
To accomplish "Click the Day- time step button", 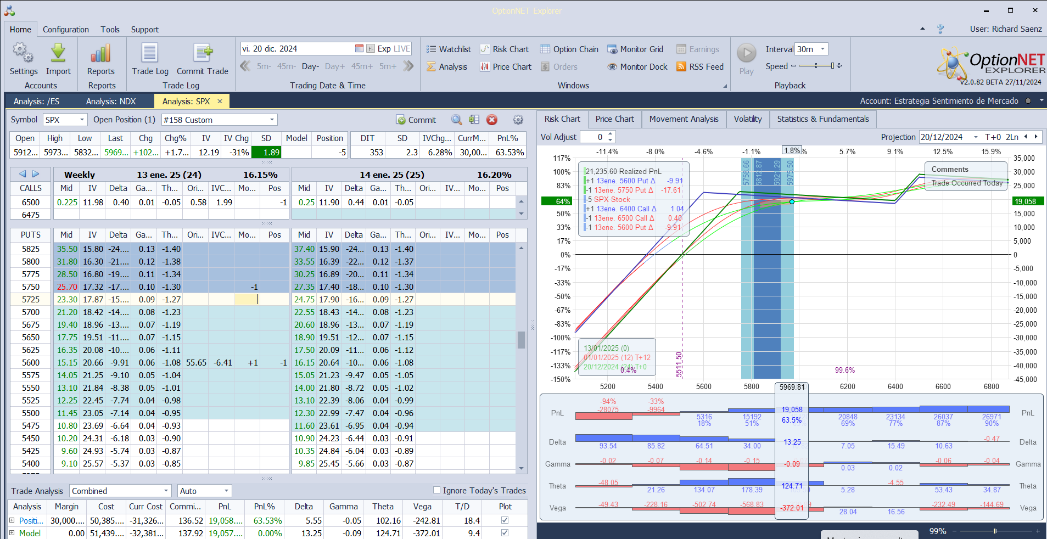I will (310, 66).
